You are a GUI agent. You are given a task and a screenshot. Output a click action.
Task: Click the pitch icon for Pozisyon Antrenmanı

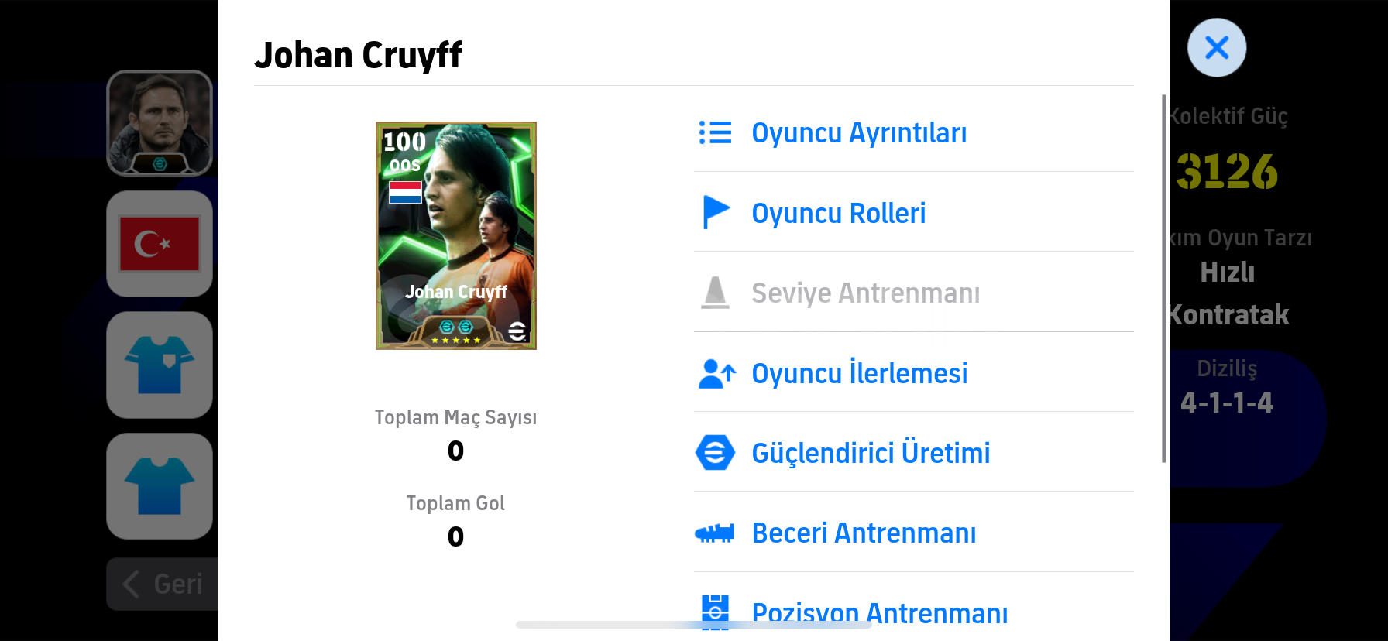(x=715, y=612)
